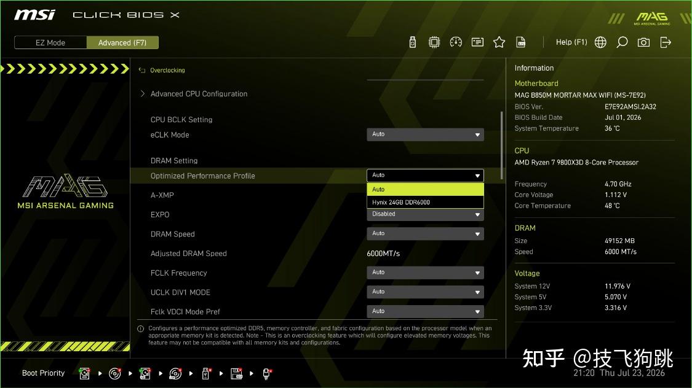Click the Motherboard heading in Information
The width and height of the screenshot is (692, 388).
pyautogui.click(x=536, y=83)
